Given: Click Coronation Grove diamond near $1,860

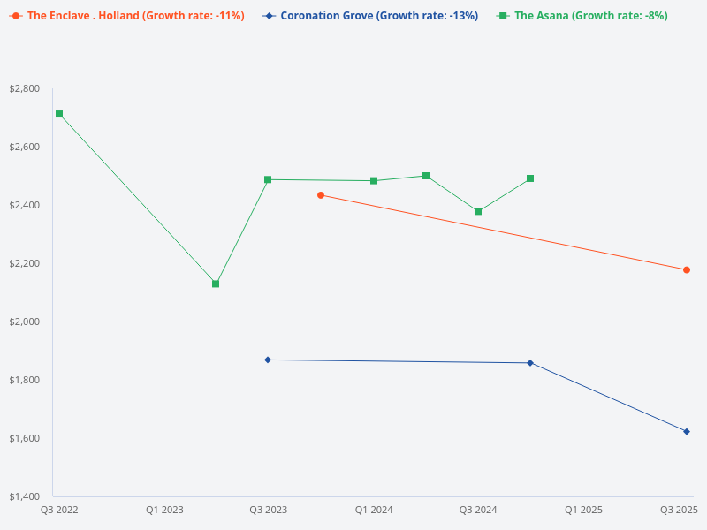Looking at the screenshot, I should pyautogui.click(x=530, y=363).
